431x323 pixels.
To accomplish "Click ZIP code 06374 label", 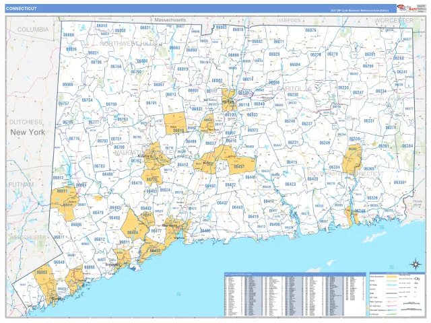I will click(391, 128).
